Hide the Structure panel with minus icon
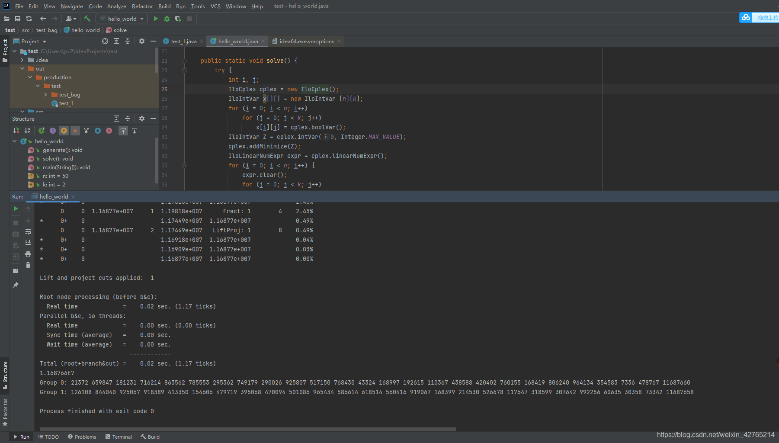Screen dimensions: 779x443 click(x=153, y=119)
